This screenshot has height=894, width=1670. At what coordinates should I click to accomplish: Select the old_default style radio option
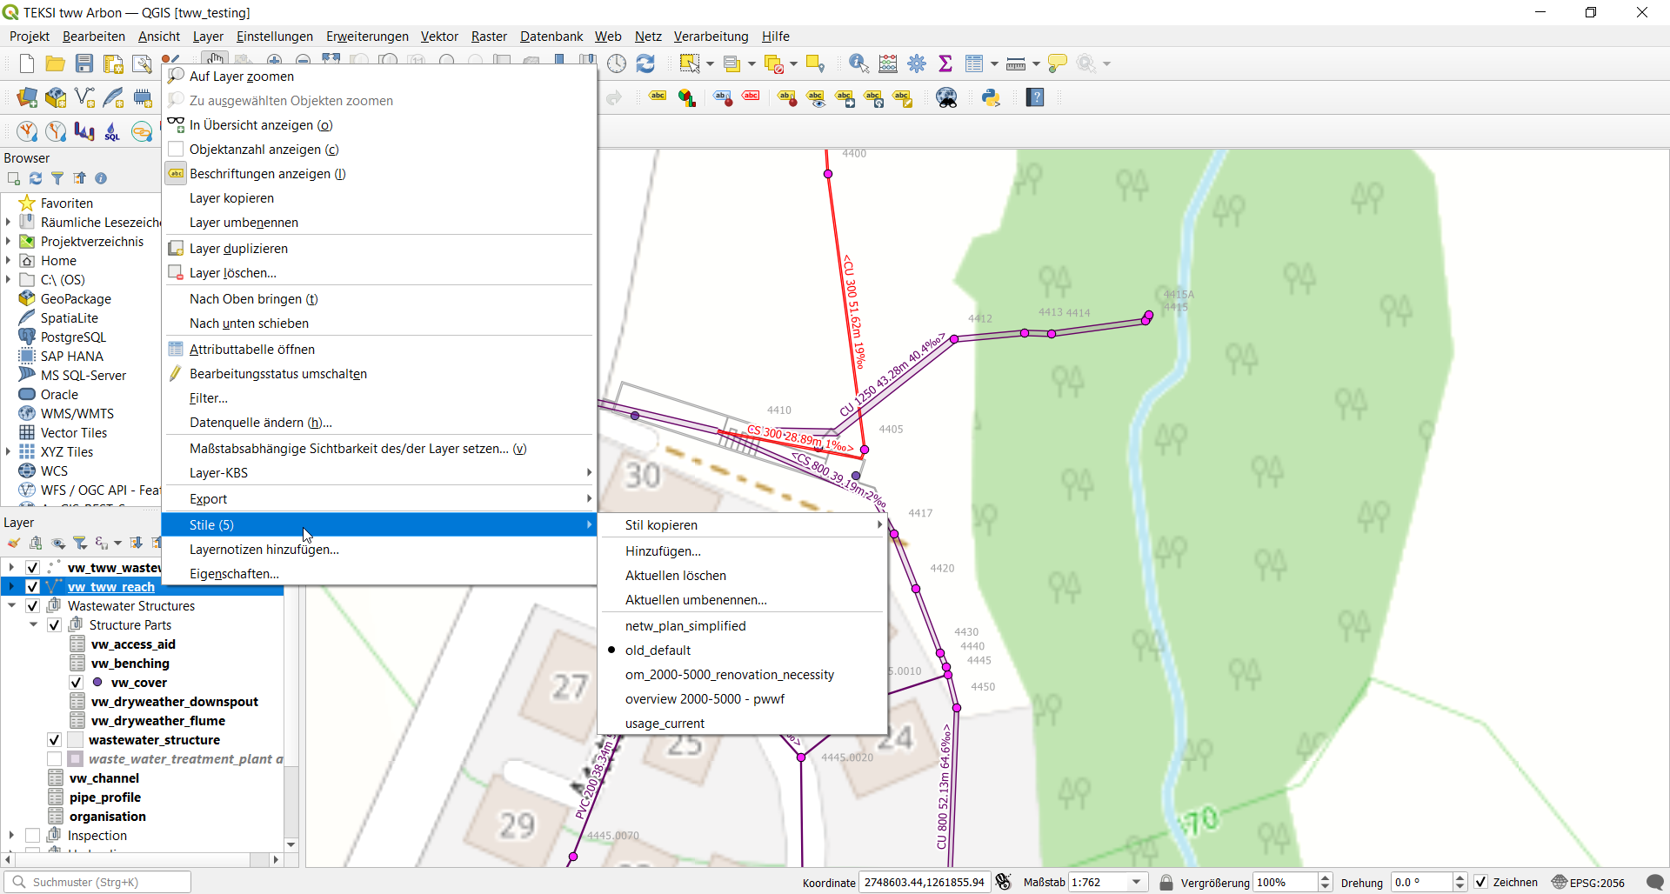(x=742, y=650)
